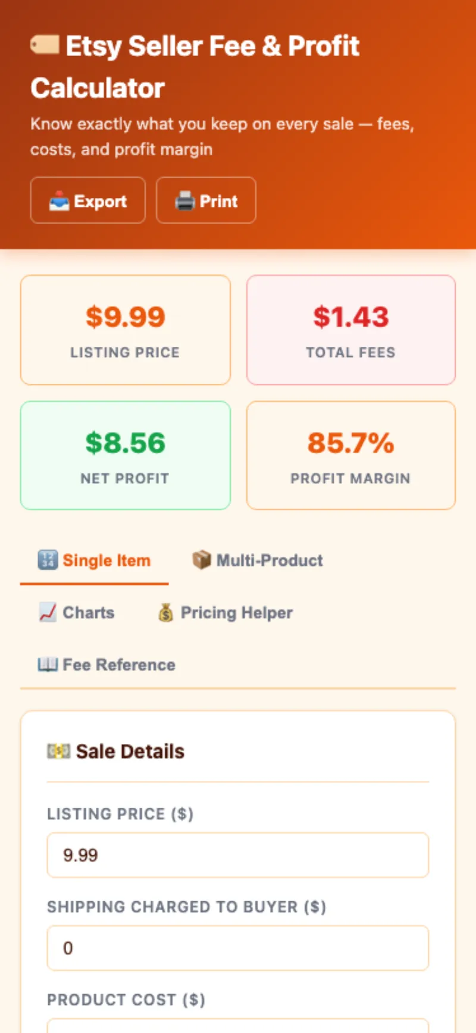Click the Net Profit summary card
Viewport: 476px width, 1033px height.
pyautogui.click(x=125, y=455)
